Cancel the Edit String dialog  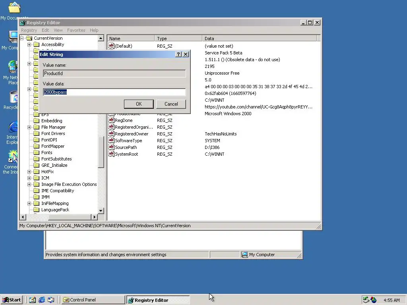pos(171,104)
